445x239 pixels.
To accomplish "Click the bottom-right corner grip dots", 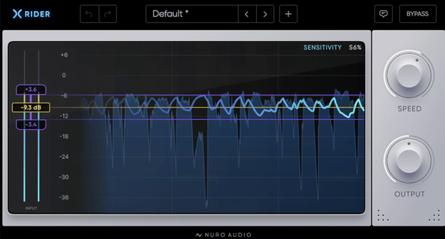I will pyautogui.click(x=434, y=216).
